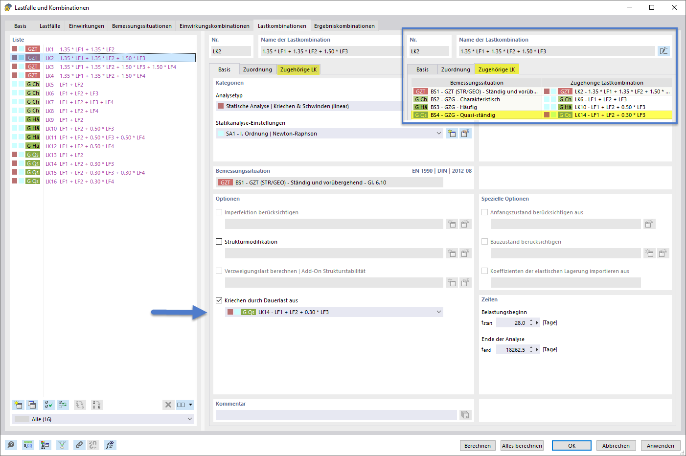Create a new load combination

click(x=18, y=405)
